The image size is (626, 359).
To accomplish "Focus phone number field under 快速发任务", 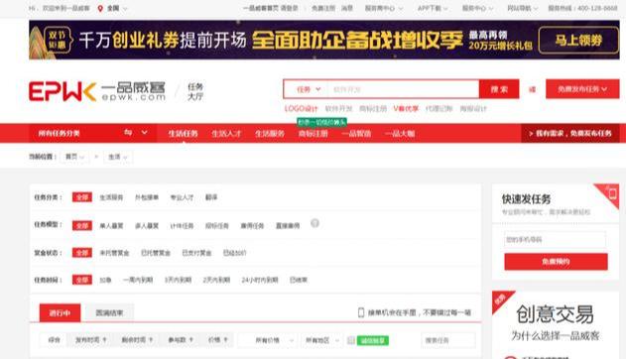I will [x=555, y=240].
